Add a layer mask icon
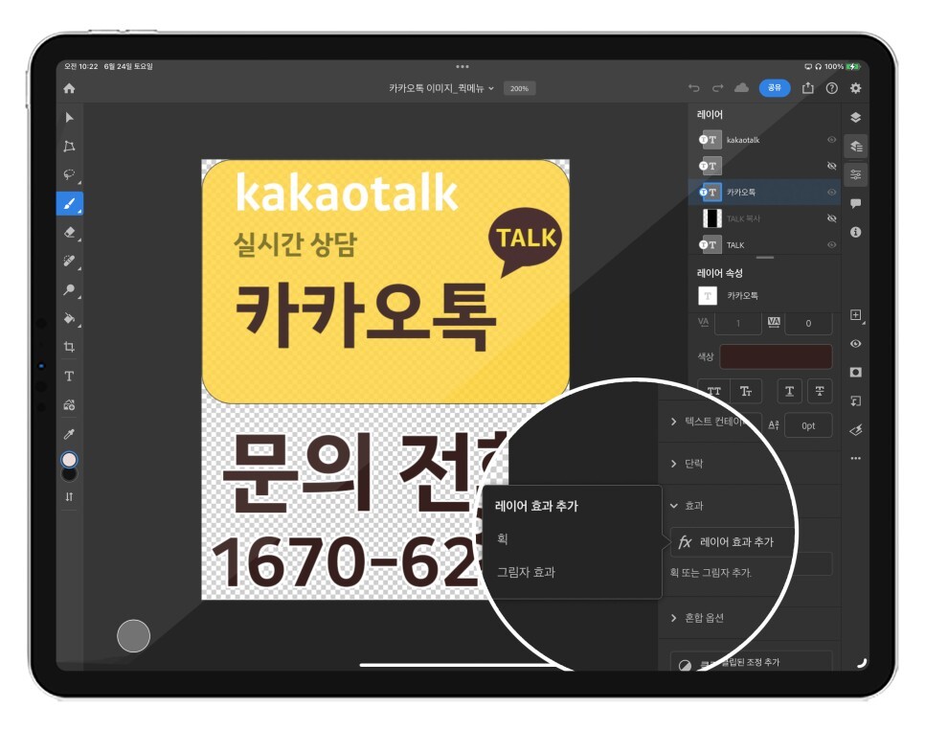Image resolution: width=925 pixels, height=731 pixels. coord(855,372)
